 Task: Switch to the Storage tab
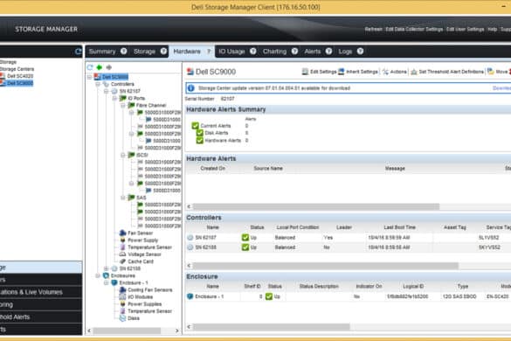[144, 52]
